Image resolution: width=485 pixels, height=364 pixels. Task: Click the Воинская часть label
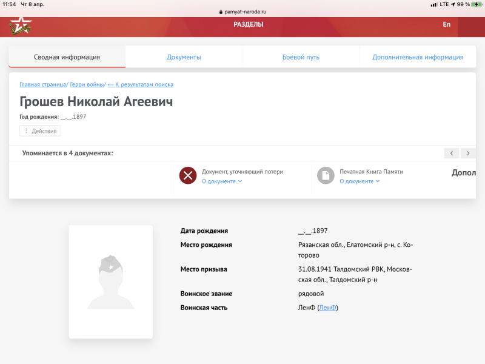click(x=204, y=308)
